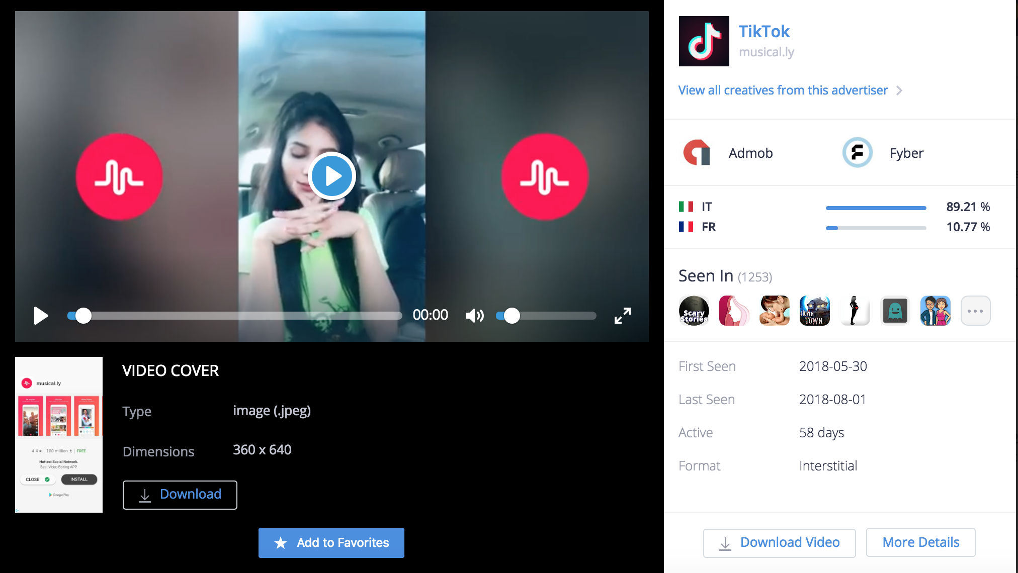
Task: Select the 89.21 % value for IT
Action: pyautogui.click(x=968, y=207)
